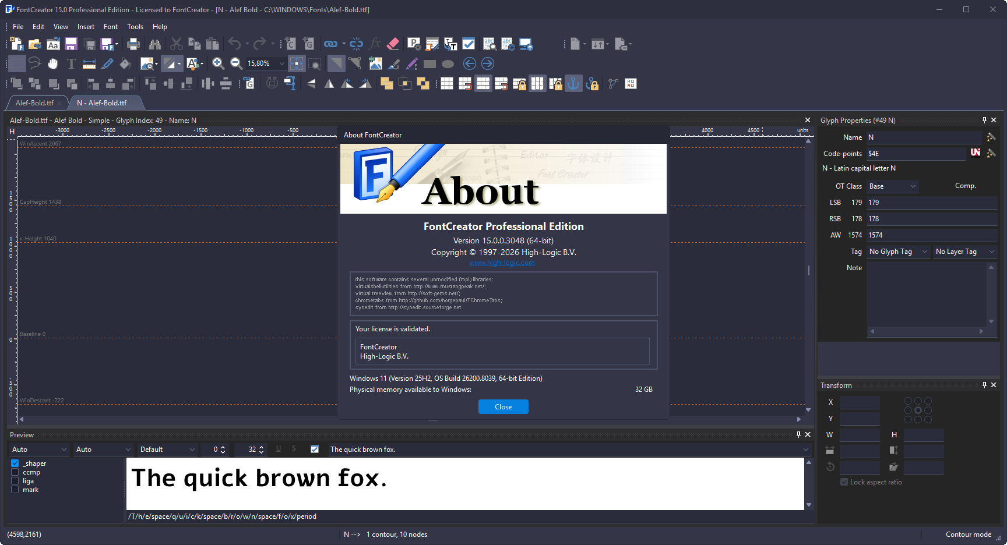Go to next glyph with right arrow
1007x545 pixels.
click(x=488, y=63)
